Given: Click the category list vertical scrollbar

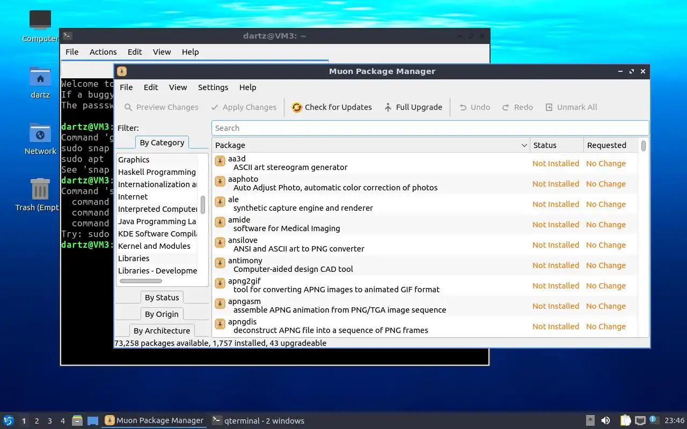Looking at the screenshot, I should (203, 205).
